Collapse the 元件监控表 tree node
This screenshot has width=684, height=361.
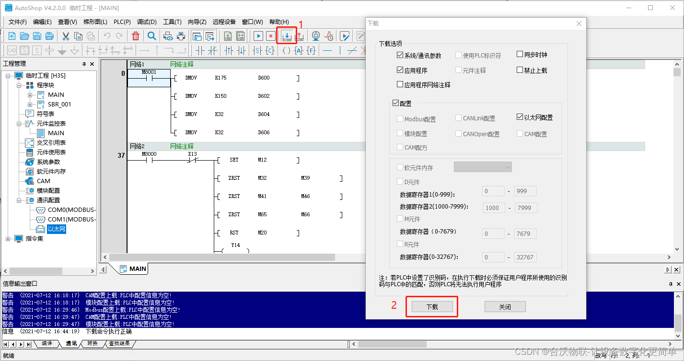[19, 123]
